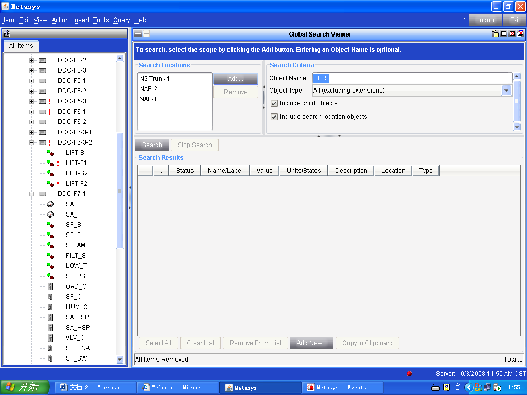The image size is (527, 395).
Task: Toggle Include search location objects checkbox
Action: (274, 117)
